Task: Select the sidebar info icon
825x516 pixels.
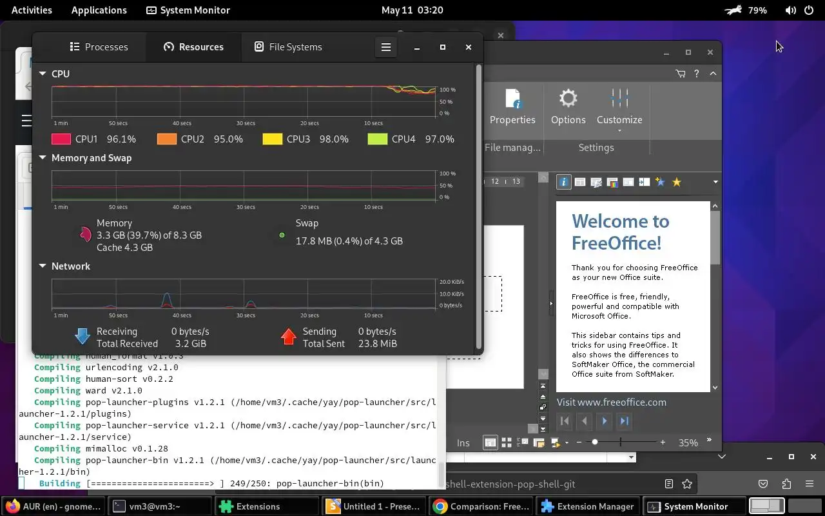Action: point(564,183)
